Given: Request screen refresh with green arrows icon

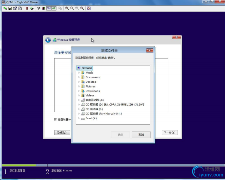Looking at the screenshot, I should tap(32, 8).
